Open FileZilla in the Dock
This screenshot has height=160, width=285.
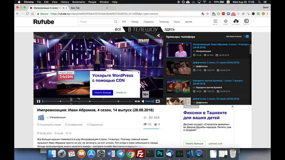pyautogui.click(x=140, y=154)
